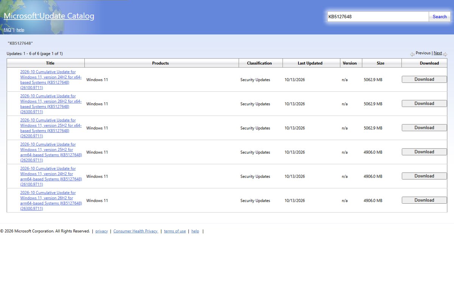Click the search box containing KB5127648
This screenshot has width=454, height=298.
378,17
